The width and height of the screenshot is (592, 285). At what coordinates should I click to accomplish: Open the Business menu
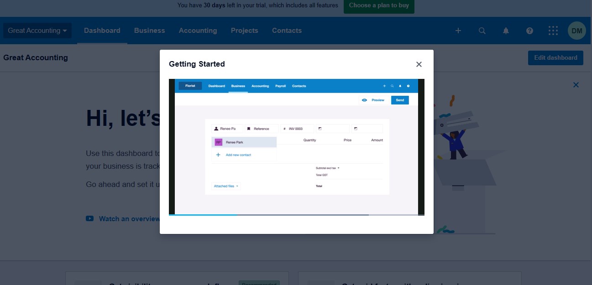point(150,31)
